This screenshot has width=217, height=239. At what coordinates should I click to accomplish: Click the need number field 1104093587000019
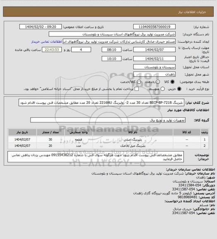(154, 27)
